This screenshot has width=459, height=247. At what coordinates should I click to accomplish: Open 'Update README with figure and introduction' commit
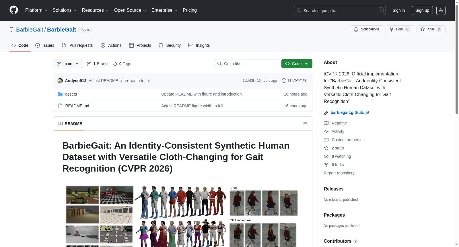point(201,94)
